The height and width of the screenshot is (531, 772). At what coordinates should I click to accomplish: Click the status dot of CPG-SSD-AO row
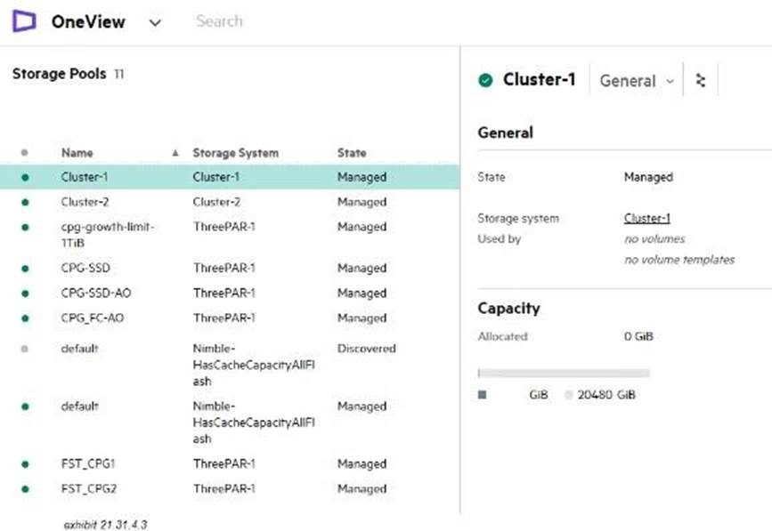coord(25,293)
